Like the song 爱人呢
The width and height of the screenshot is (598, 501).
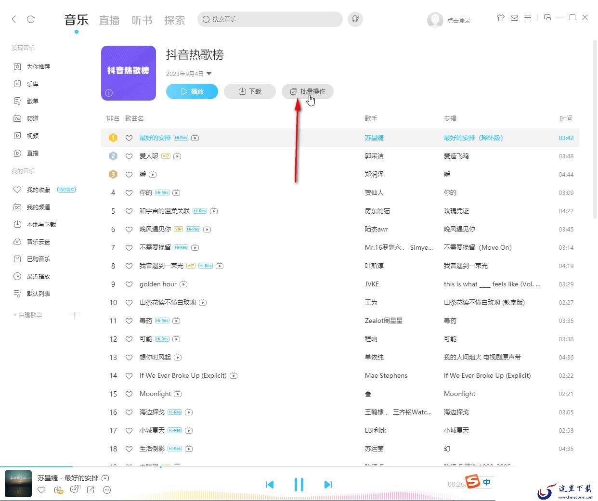(x=129, y=156)
